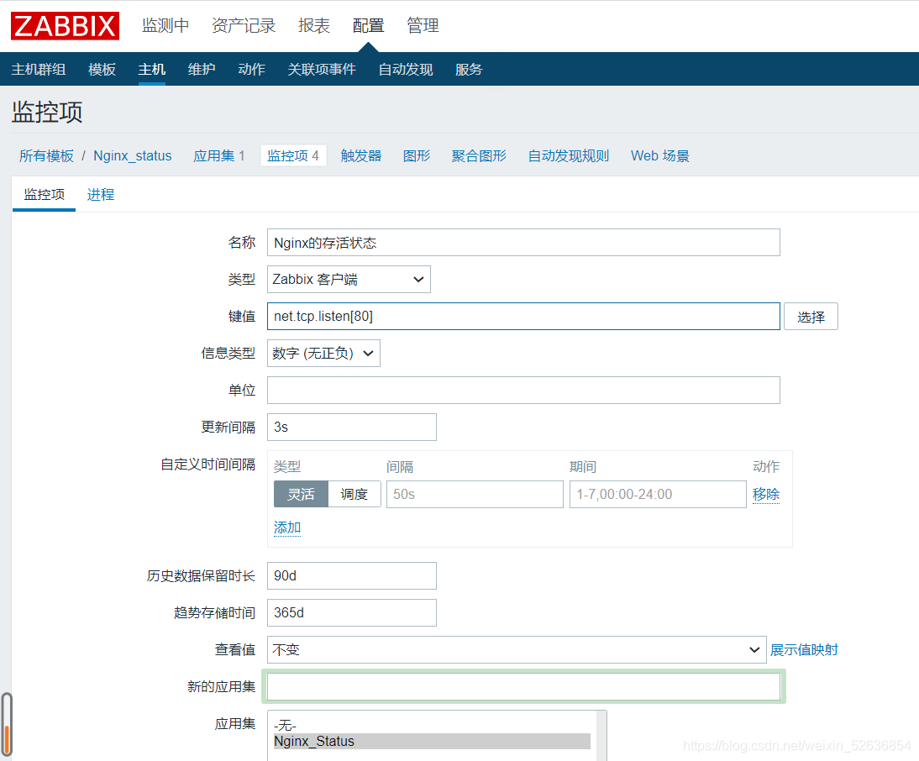The height and width of the screenshot is (761, 919).
Task: Click the 新的应用集 input field
Action: pyautogui.click(x=523, y=686)
